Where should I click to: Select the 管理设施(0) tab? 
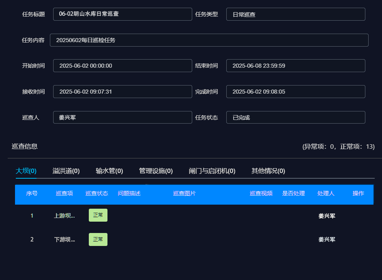pyautogui.click(x=156, y=171)
